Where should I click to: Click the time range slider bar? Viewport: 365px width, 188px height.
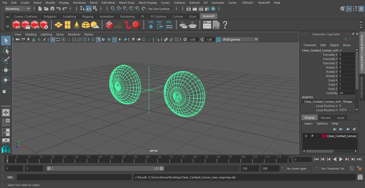105,169
